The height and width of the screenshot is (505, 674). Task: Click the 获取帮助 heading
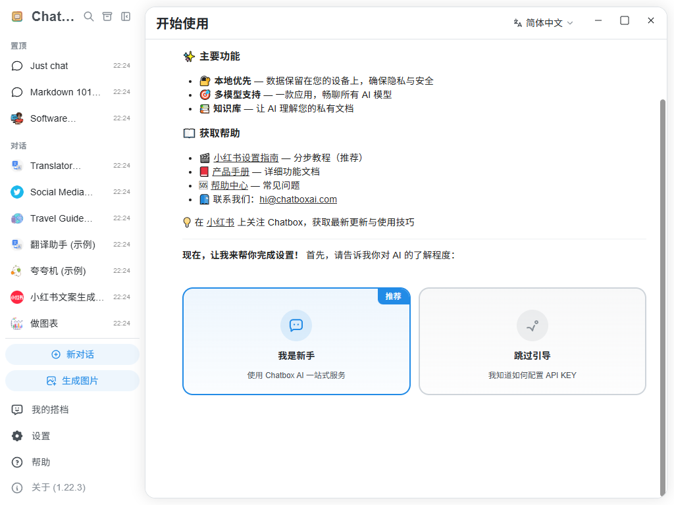(220, 133)
